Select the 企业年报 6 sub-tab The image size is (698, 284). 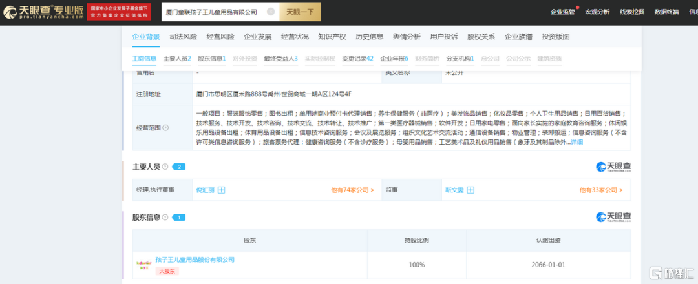[394, 59]
